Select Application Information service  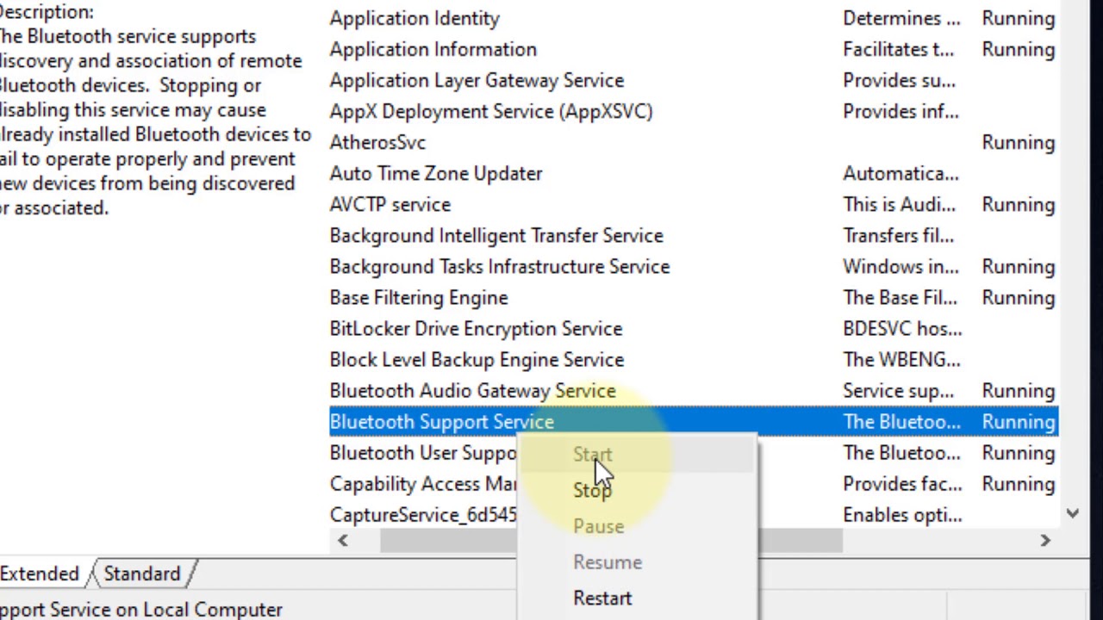(694, 49)
